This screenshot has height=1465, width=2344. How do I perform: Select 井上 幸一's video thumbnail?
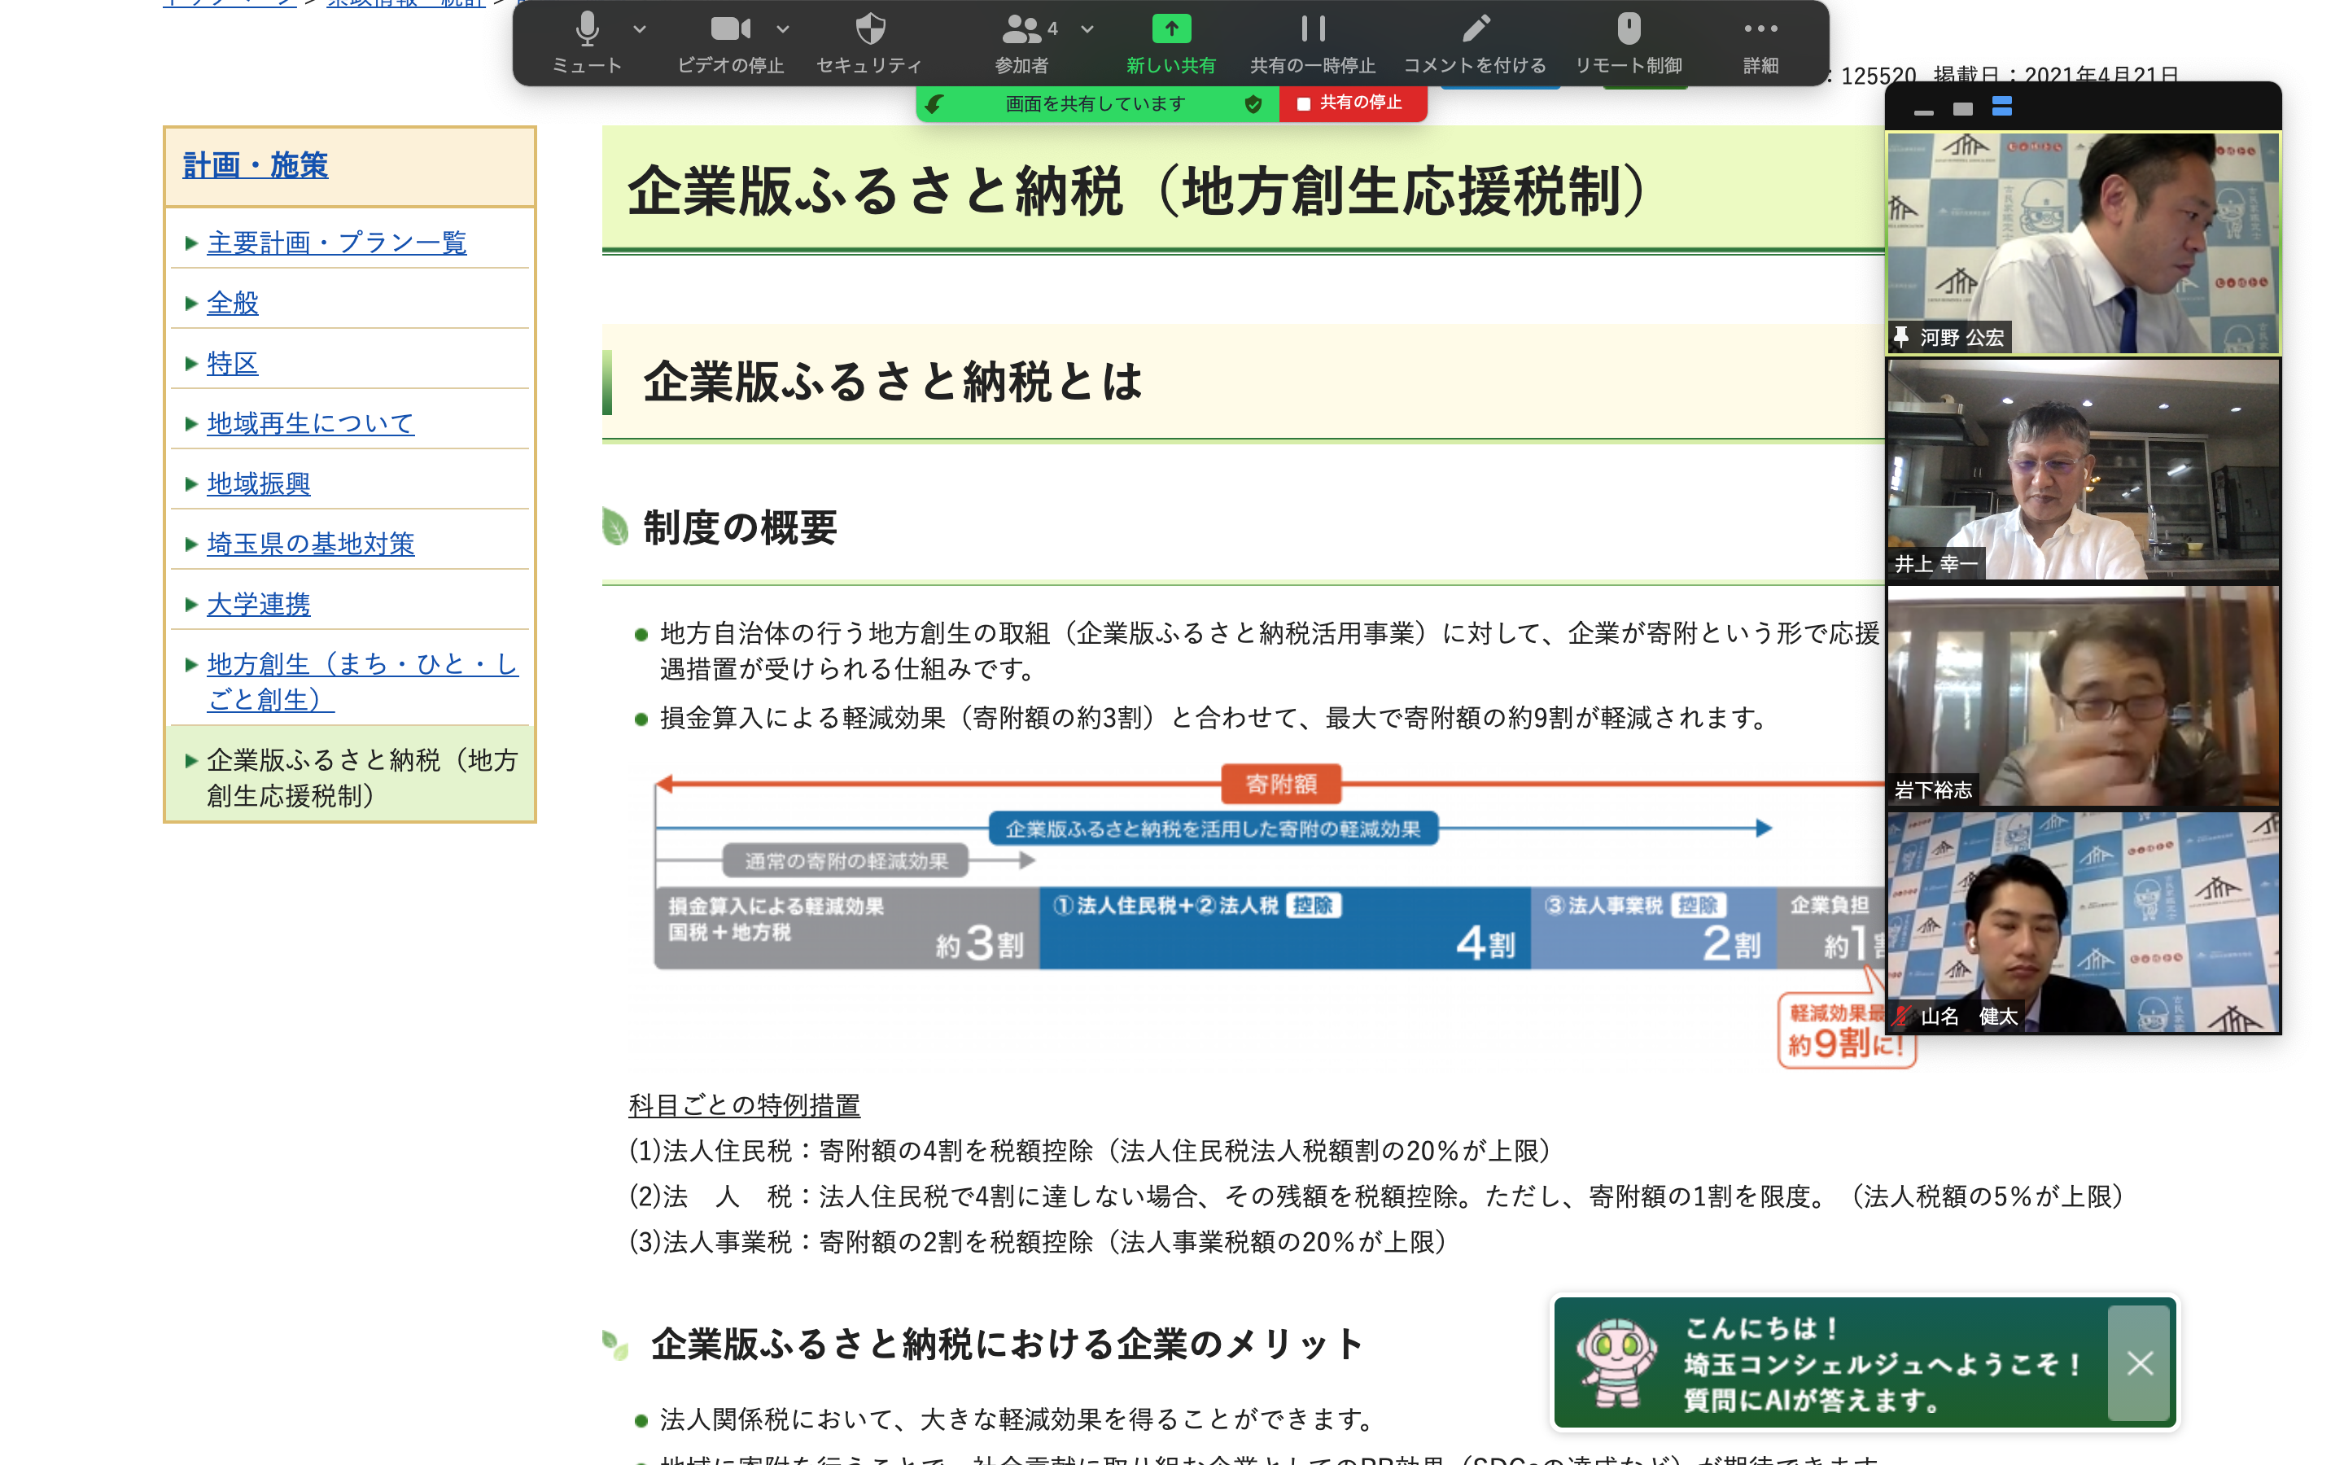tap(2083, 470)
